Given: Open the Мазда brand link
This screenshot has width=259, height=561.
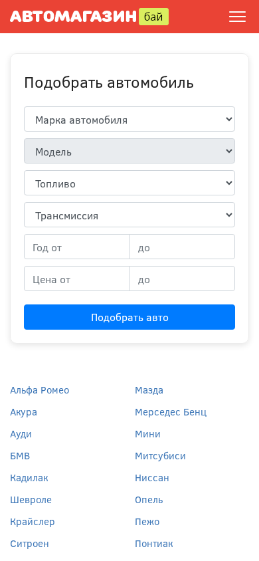Looking at the screenshot, I should click(x=149, y=390).
